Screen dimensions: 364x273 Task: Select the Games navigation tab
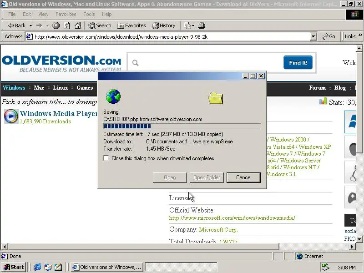pos(85,88)
